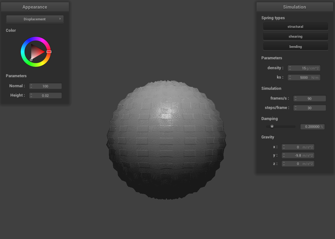The width and height of the screenshot is (335, 239).
Task: Click the Damping slider handle
Action: coord(272,126)
